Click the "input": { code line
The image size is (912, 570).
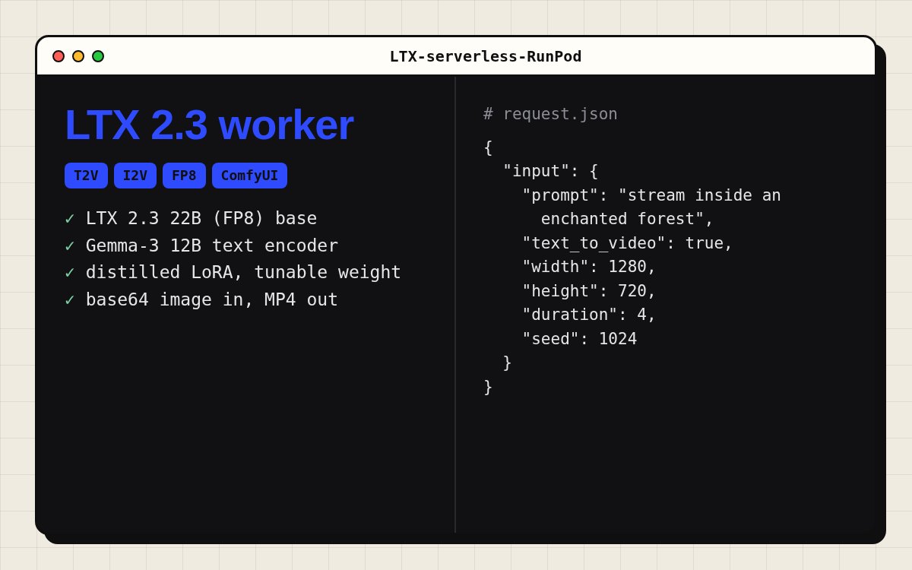click(550, 172)
